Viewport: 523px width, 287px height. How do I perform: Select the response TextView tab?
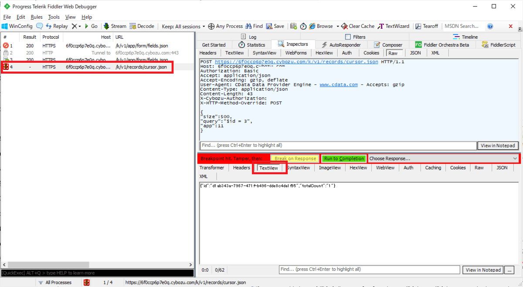coord(269,168)
